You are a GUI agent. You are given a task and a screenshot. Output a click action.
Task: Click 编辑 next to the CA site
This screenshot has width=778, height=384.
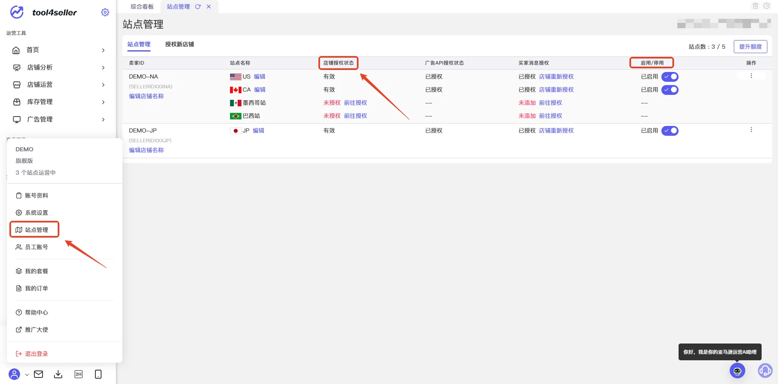point(259,90)
